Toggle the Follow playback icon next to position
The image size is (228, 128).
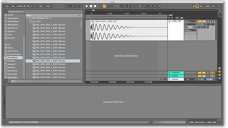66,6
